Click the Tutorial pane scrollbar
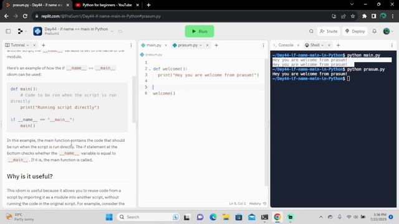The width and height of the screenshot is (399, 224). tap(134, 99)
